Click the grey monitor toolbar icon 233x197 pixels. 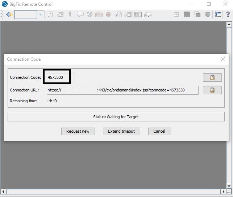tap(208, 14)
